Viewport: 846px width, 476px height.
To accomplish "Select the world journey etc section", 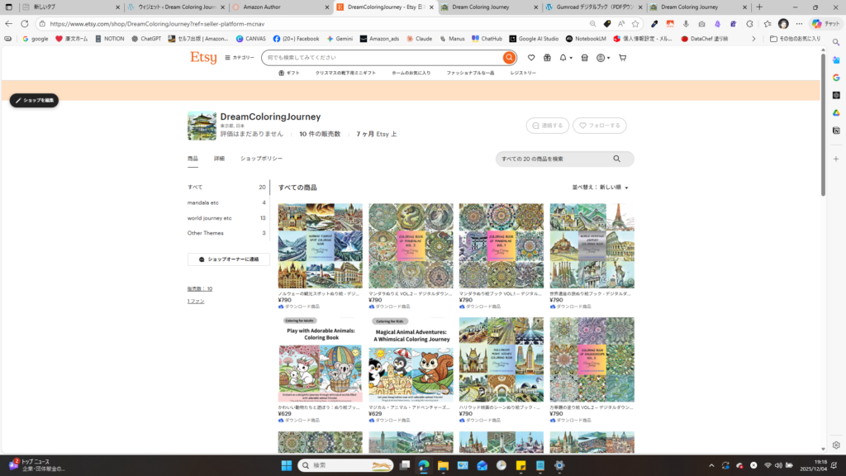I will 210,218.
